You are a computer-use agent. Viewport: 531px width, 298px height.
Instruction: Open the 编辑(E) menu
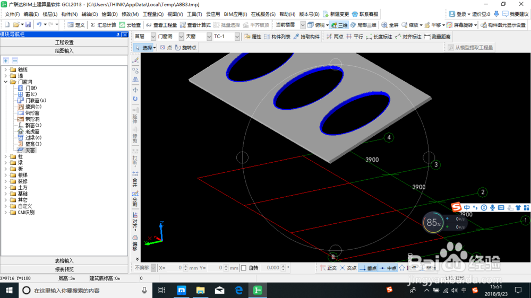coord(31,14)
